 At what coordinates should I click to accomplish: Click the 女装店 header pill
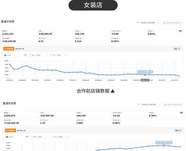pyautogui.click(x=93, y=5)
